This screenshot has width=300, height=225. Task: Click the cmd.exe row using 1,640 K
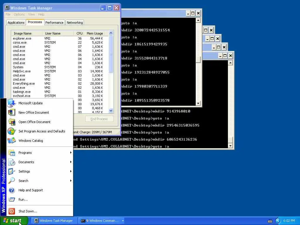[60, 51]
